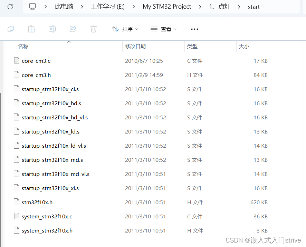Sort by 修改日期 column header
Screen dimensions: 306x247
(x=135, y=46)
